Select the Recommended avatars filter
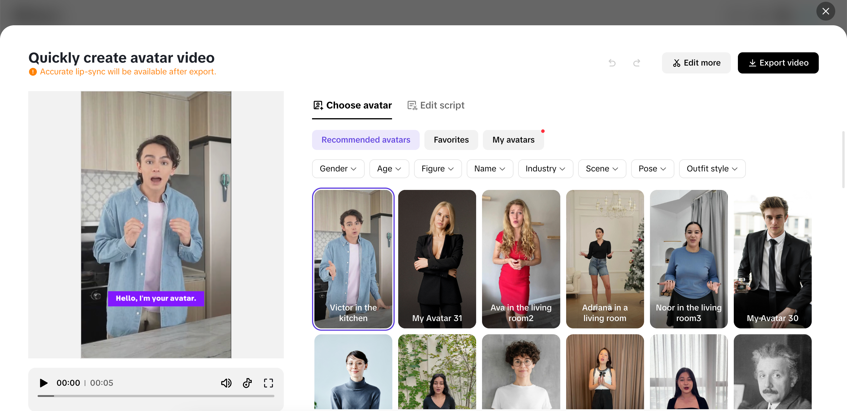847x411 pixels. 366,140
